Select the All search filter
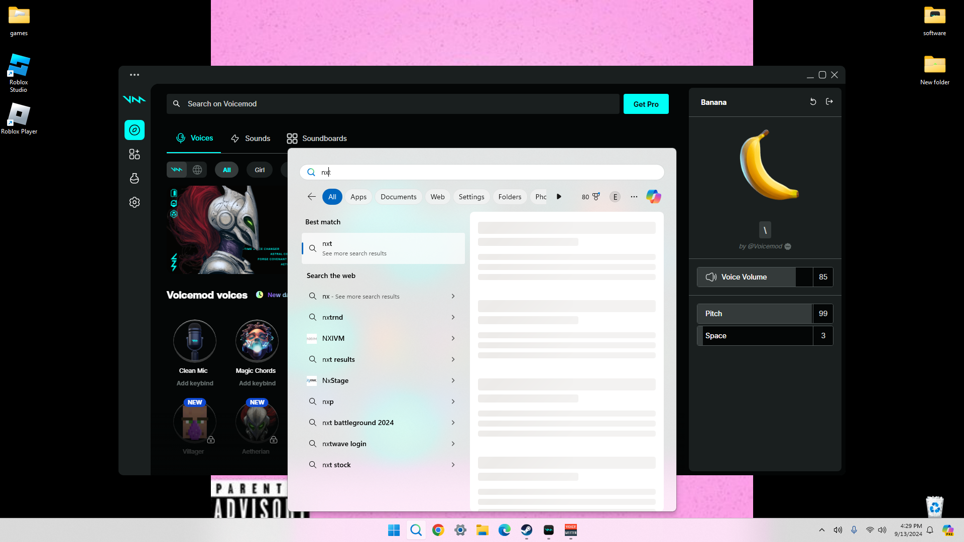The height and width of the screenshot is (542, 964). tap(332, 197)
